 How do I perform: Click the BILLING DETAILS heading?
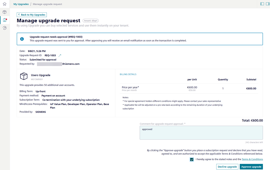[x=128, y=74]
